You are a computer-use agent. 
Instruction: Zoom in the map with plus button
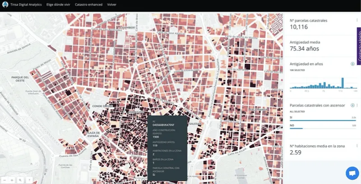click(x=13, y=179)
